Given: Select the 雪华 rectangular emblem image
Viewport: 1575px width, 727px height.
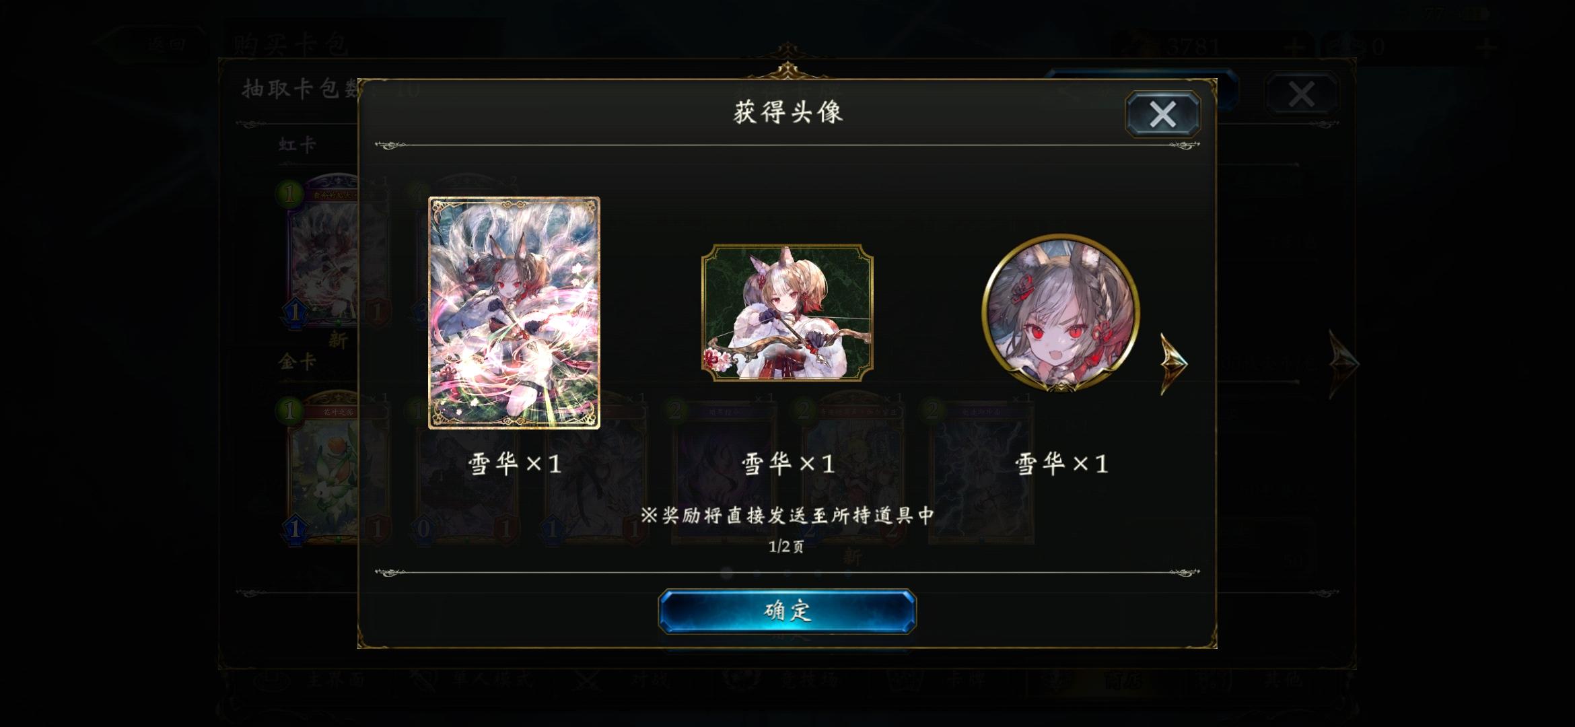Looking at the screenshot, I should (787, 312).
